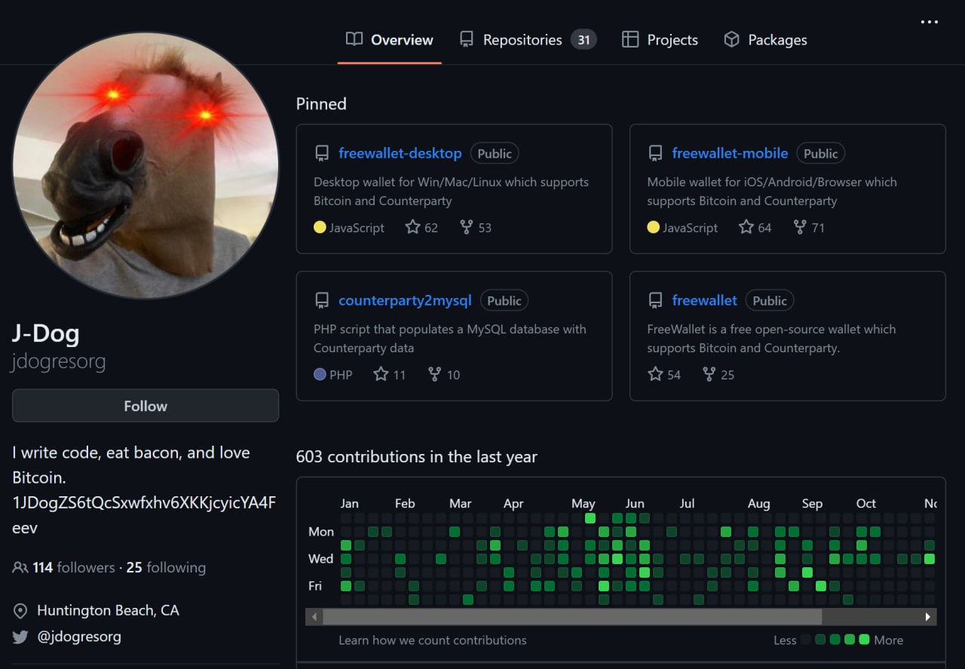This screenshot has width=965, height=669.
Task: Open the Projects tab
Action: tap(660, 40)
